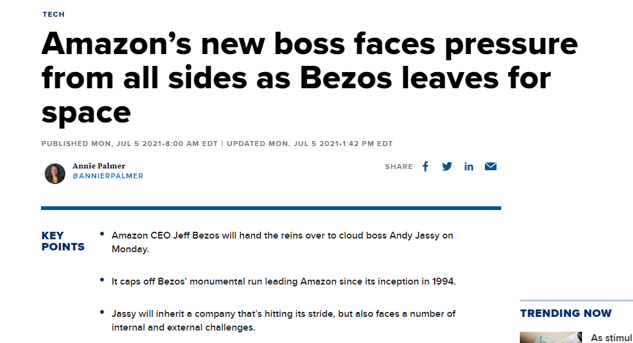Visit the @ANNIERPALMER Twitter handle

pos(108,176)
